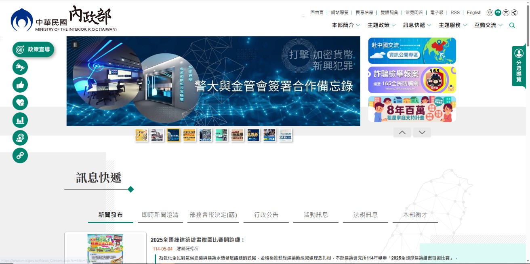Screen dimensions: 530x264
Task: Switch to the English site
Action: tap(474, 13)
